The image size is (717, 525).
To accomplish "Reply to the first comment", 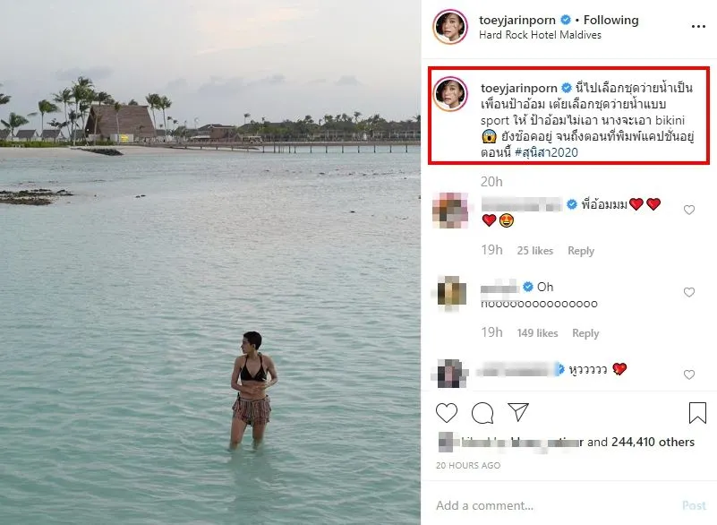I will [581, 251].
